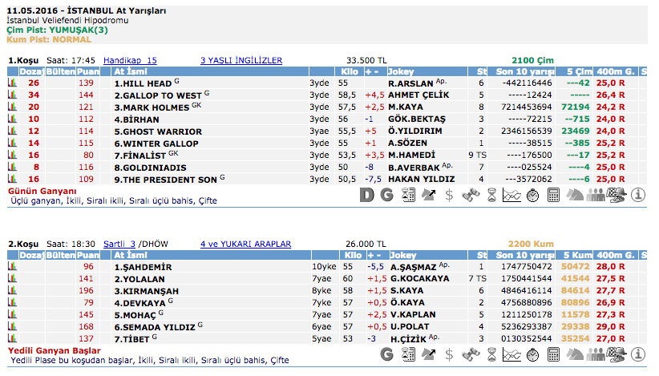The width and height of the screenshot is (659, 376).
Task: Open the 3 YAŞLI İNGİLİZLER link
Action: pos(241,60)
